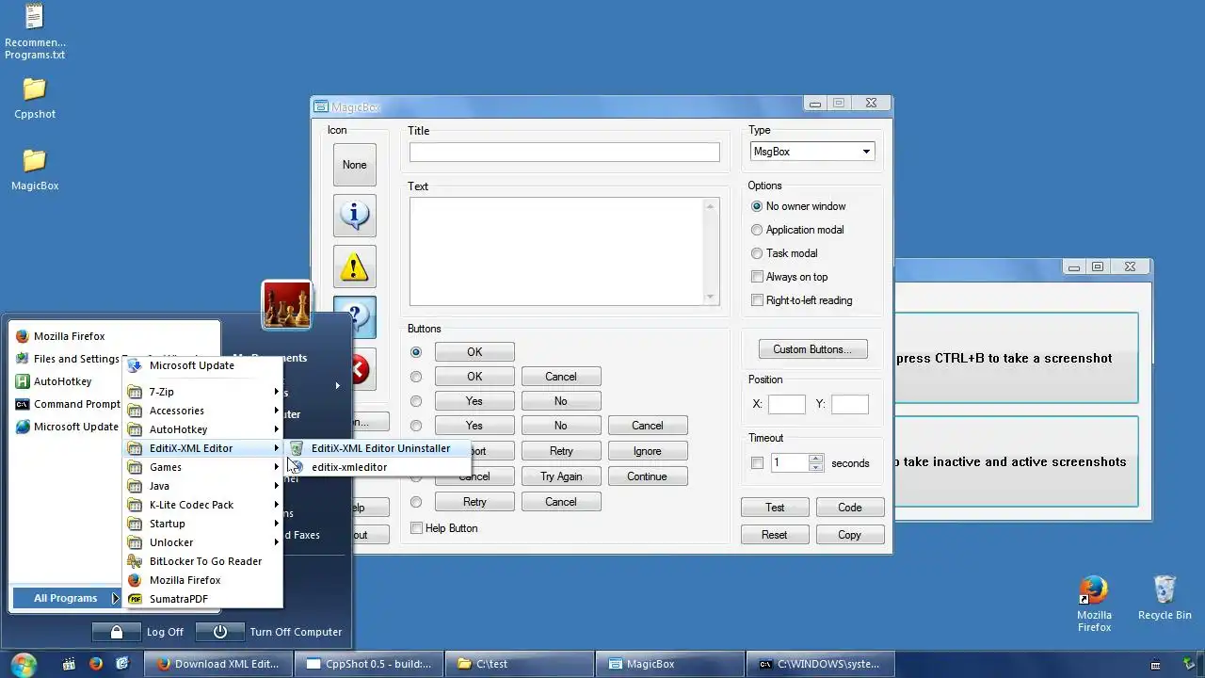The image size is (1205, 678).
Task: Expand the AutoHotkey programs folder
Action: [x=202, y=429]
